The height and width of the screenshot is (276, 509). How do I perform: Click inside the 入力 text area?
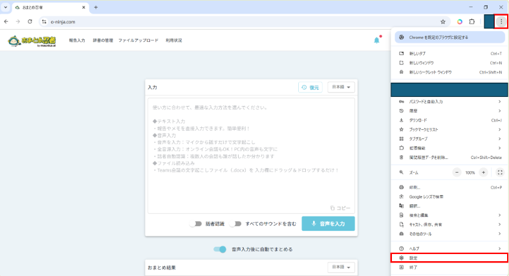click(251, 156)
